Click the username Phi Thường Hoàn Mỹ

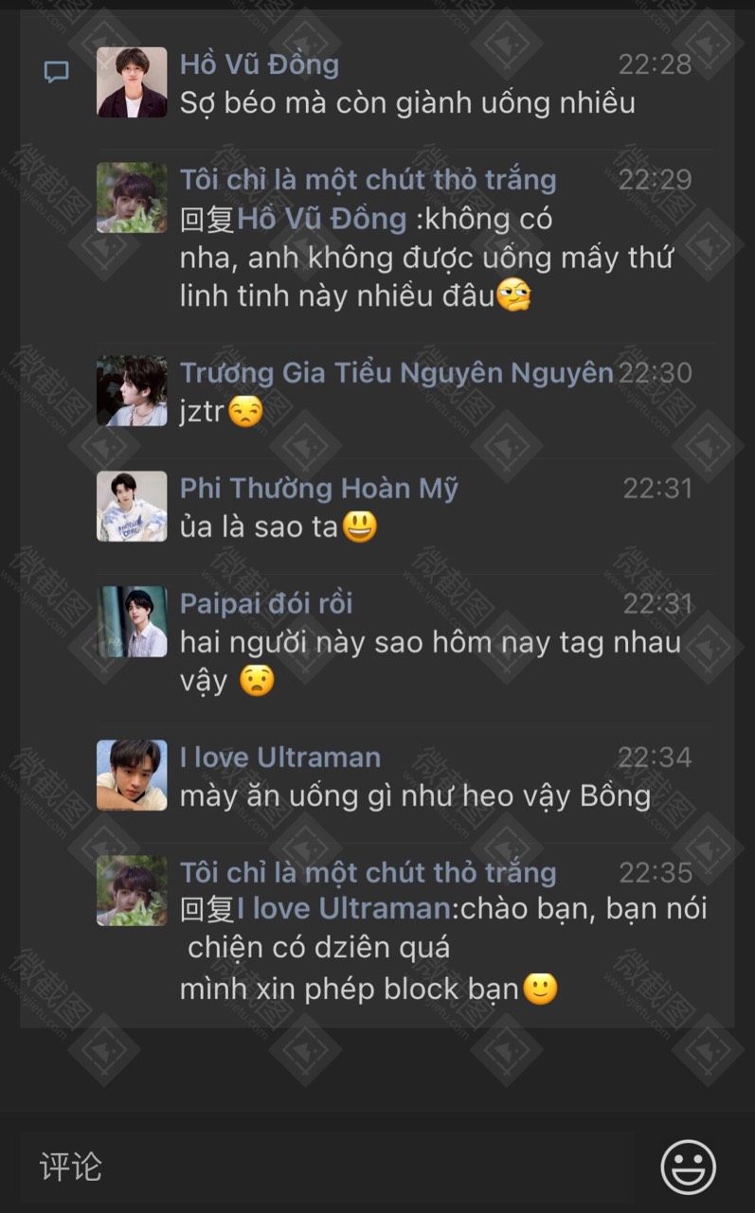(x=318, y=489)
